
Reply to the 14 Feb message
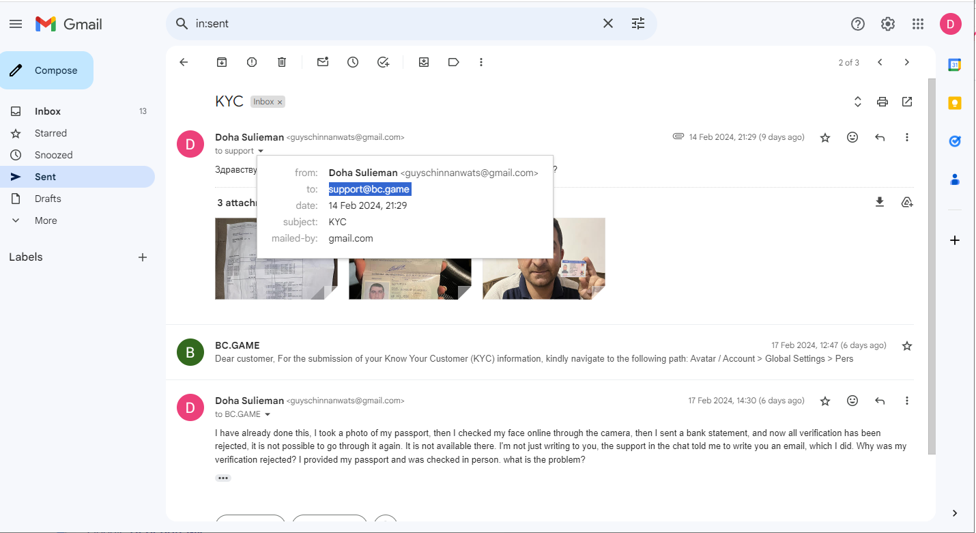click(x=880, y=137)
